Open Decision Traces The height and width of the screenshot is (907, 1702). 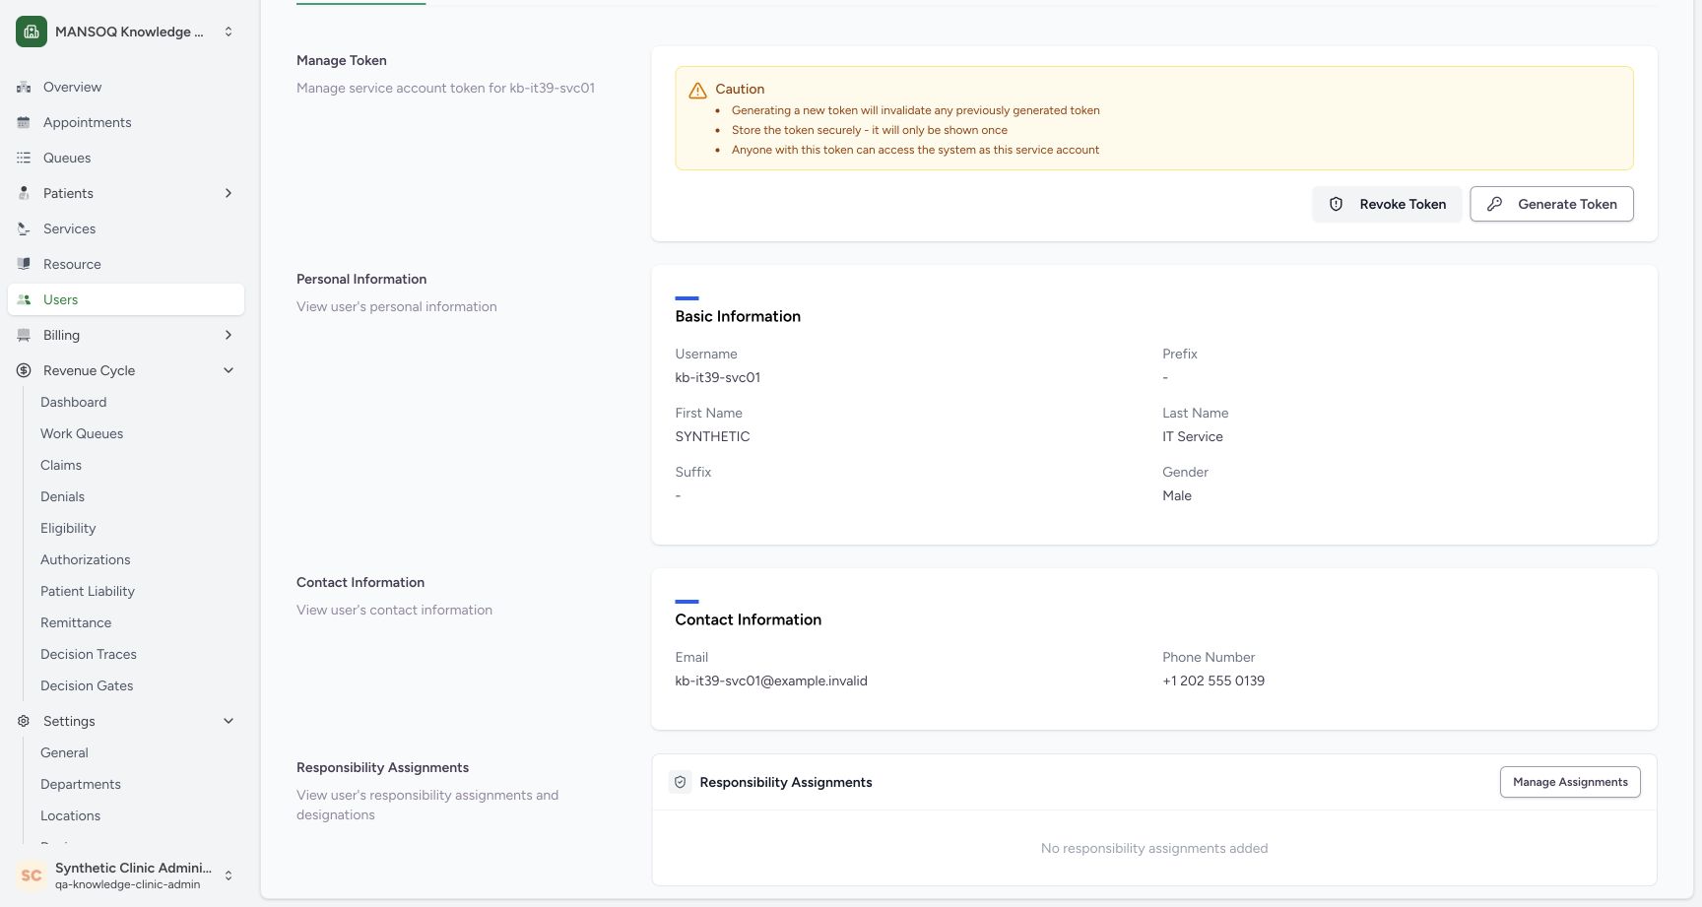(89, 654)
